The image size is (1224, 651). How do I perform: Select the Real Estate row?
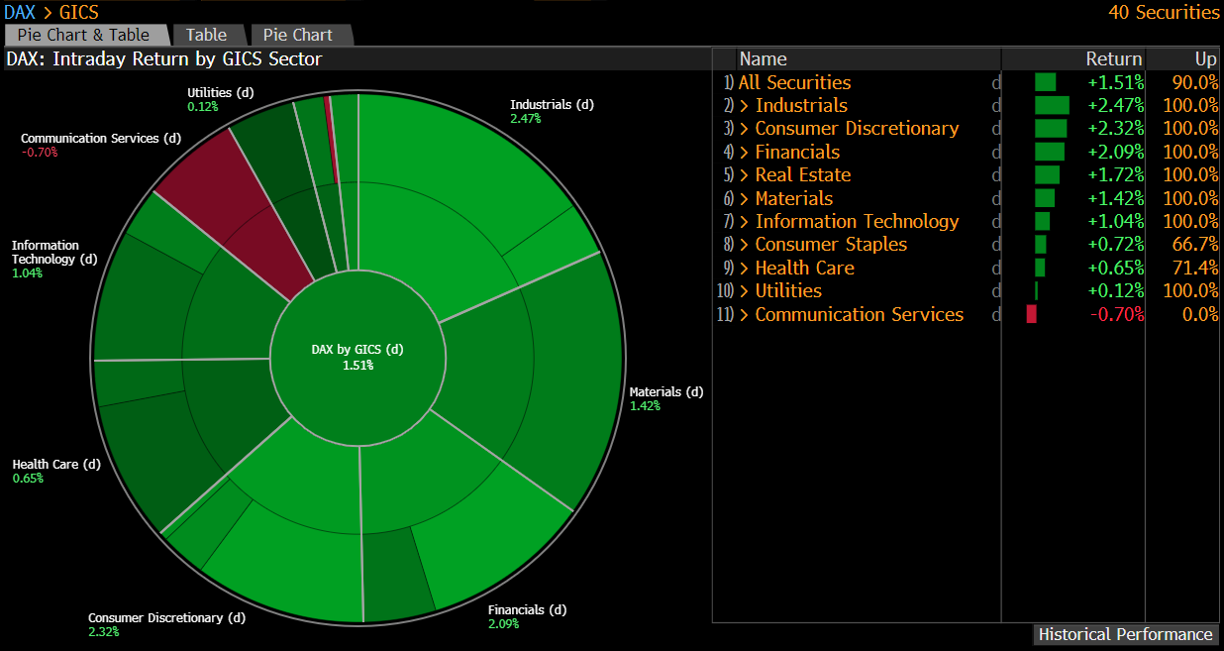(x=802, y=175)
